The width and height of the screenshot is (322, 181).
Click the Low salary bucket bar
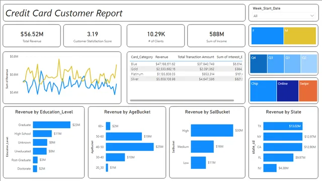(198, 163)
